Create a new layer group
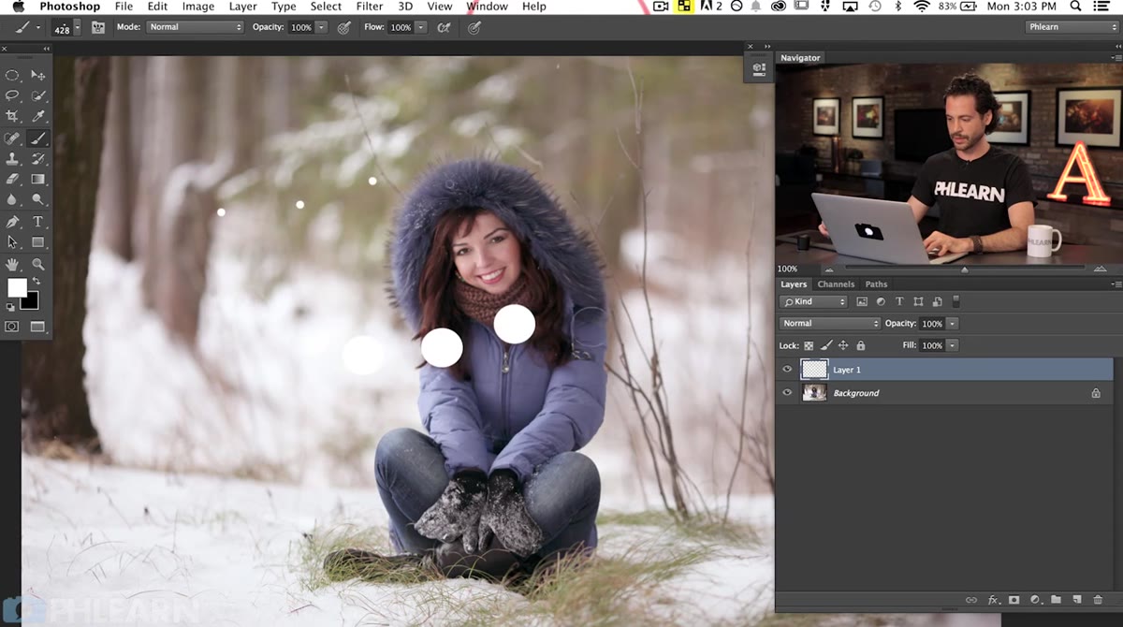1123x627 pixels. click(1056, 600)
